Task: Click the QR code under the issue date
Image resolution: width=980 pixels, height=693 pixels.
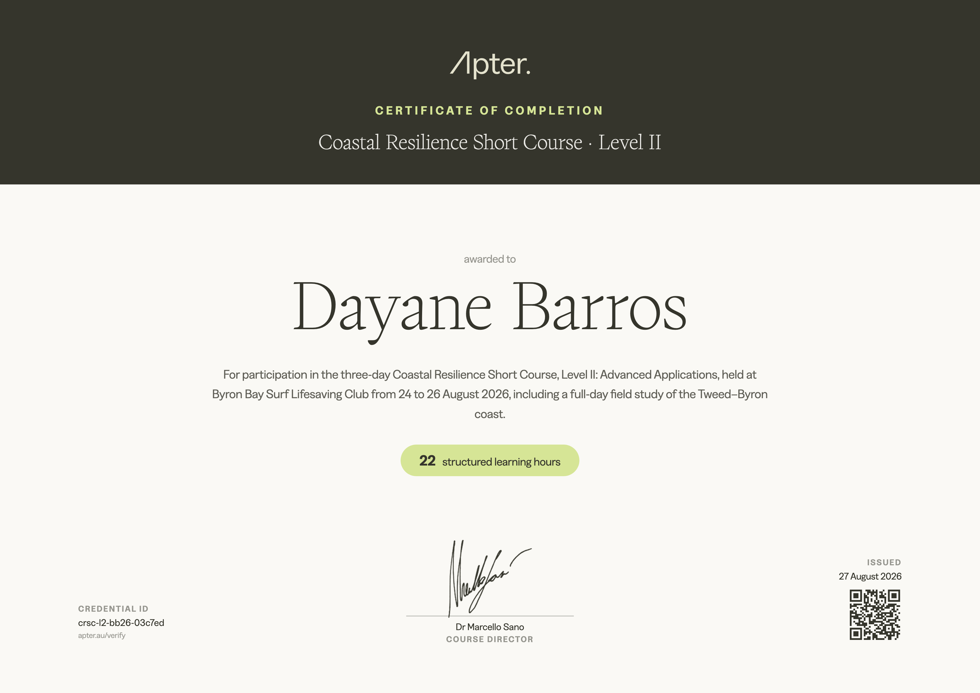Action: coord(875,615)
